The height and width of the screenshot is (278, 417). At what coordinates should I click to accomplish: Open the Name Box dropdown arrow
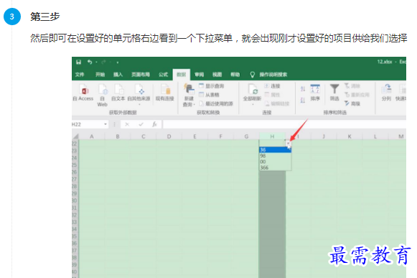106,124
